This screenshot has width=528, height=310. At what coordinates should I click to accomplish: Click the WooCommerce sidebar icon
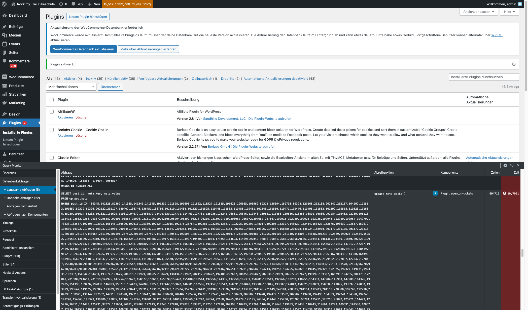point(5,77)
